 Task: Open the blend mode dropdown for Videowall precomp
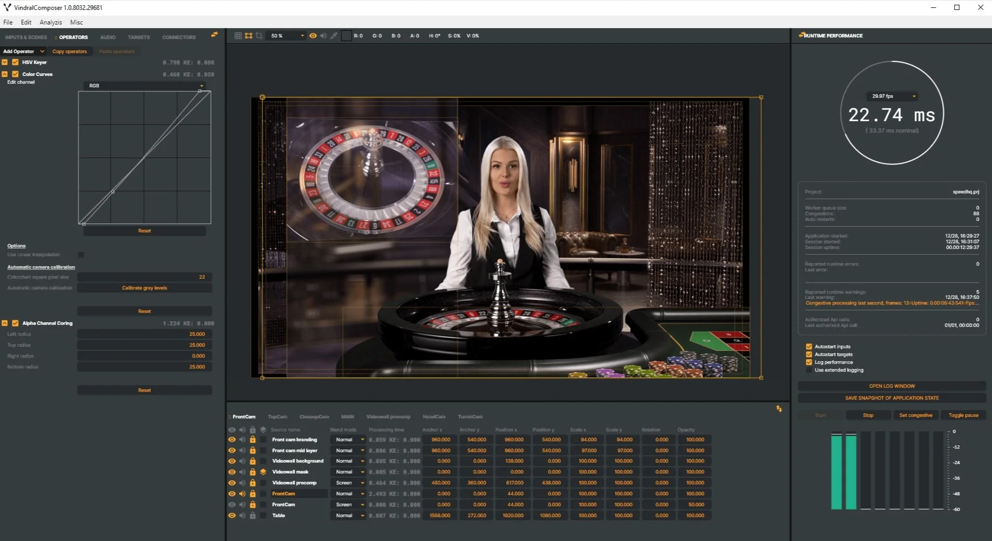click(348, 482)
